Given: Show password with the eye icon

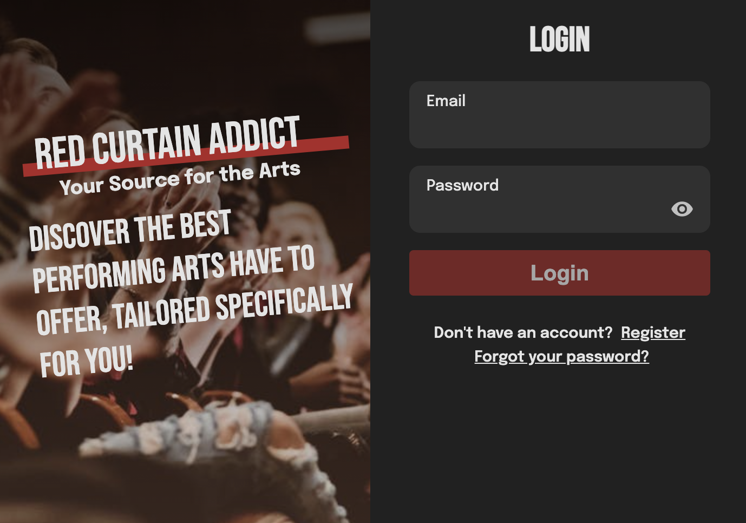Looking at the screenshot, I should 682,209.
